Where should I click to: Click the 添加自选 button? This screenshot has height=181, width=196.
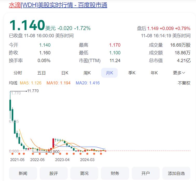tap(176, 173)
